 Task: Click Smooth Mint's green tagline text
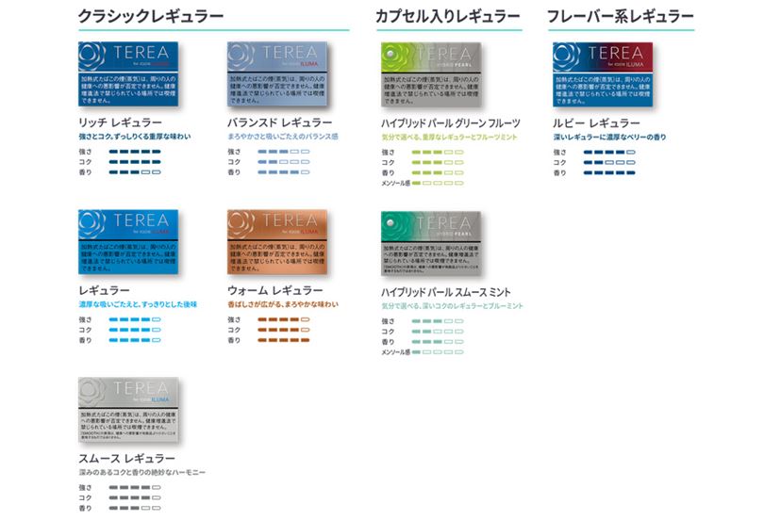coord(452,305)
